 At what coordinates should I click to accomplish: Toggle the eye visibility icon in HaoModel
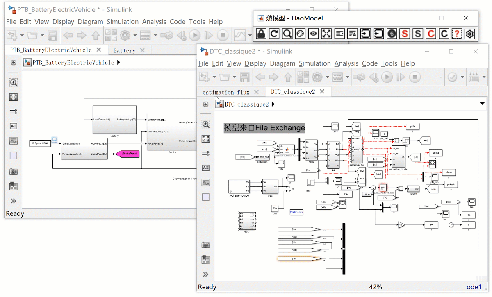coord(313,34)
